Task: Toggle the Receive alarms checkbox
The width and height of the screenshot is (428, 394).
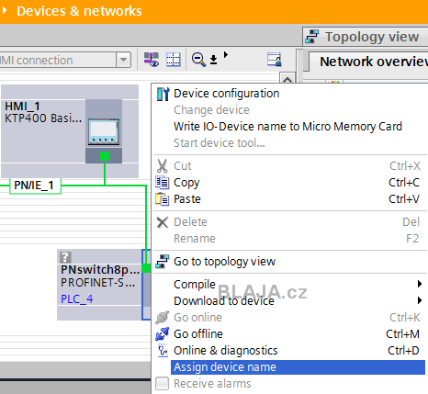Action: click(163, 383)
